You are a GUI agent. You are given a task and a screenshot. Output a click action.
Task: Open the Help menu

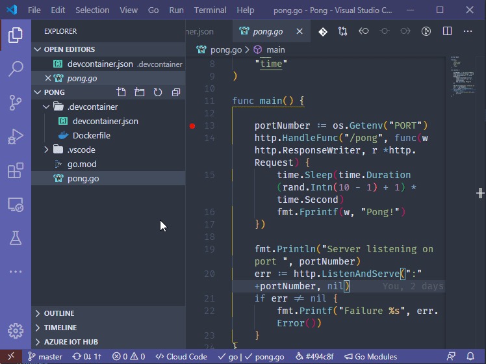pos(246,10)
